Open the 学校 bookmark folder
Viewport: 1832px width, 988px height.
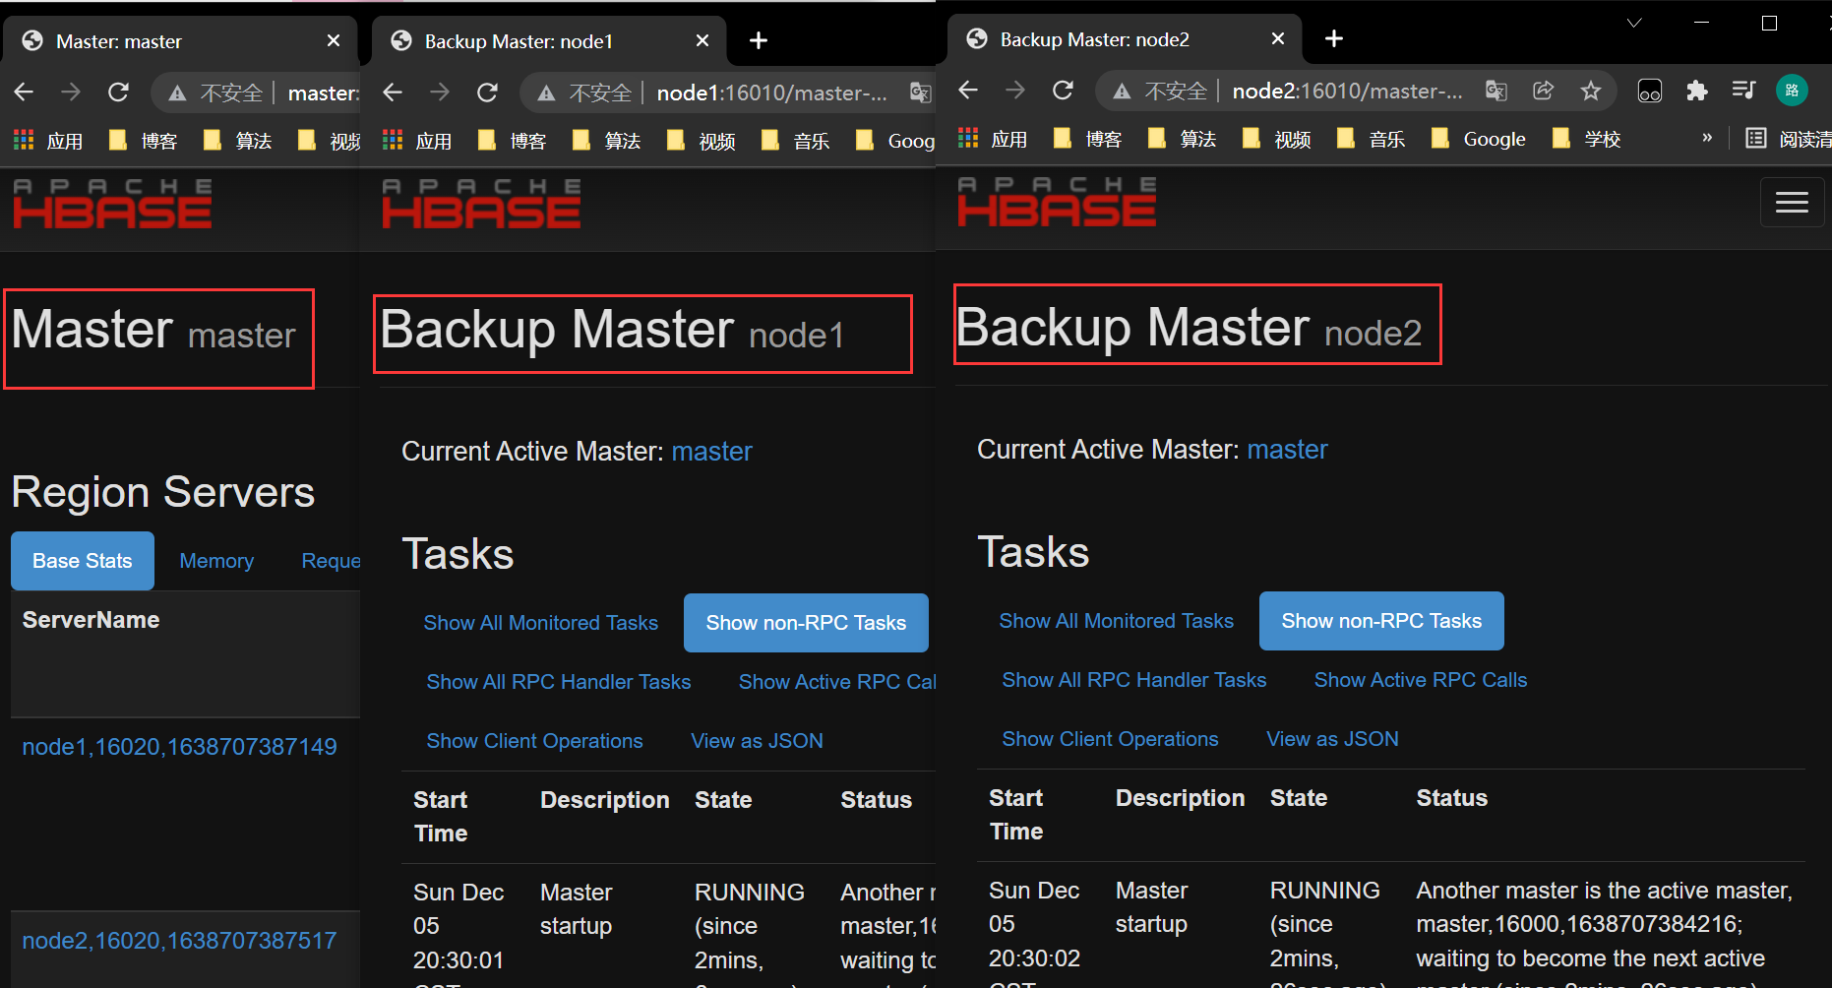tap(1586, 139)
